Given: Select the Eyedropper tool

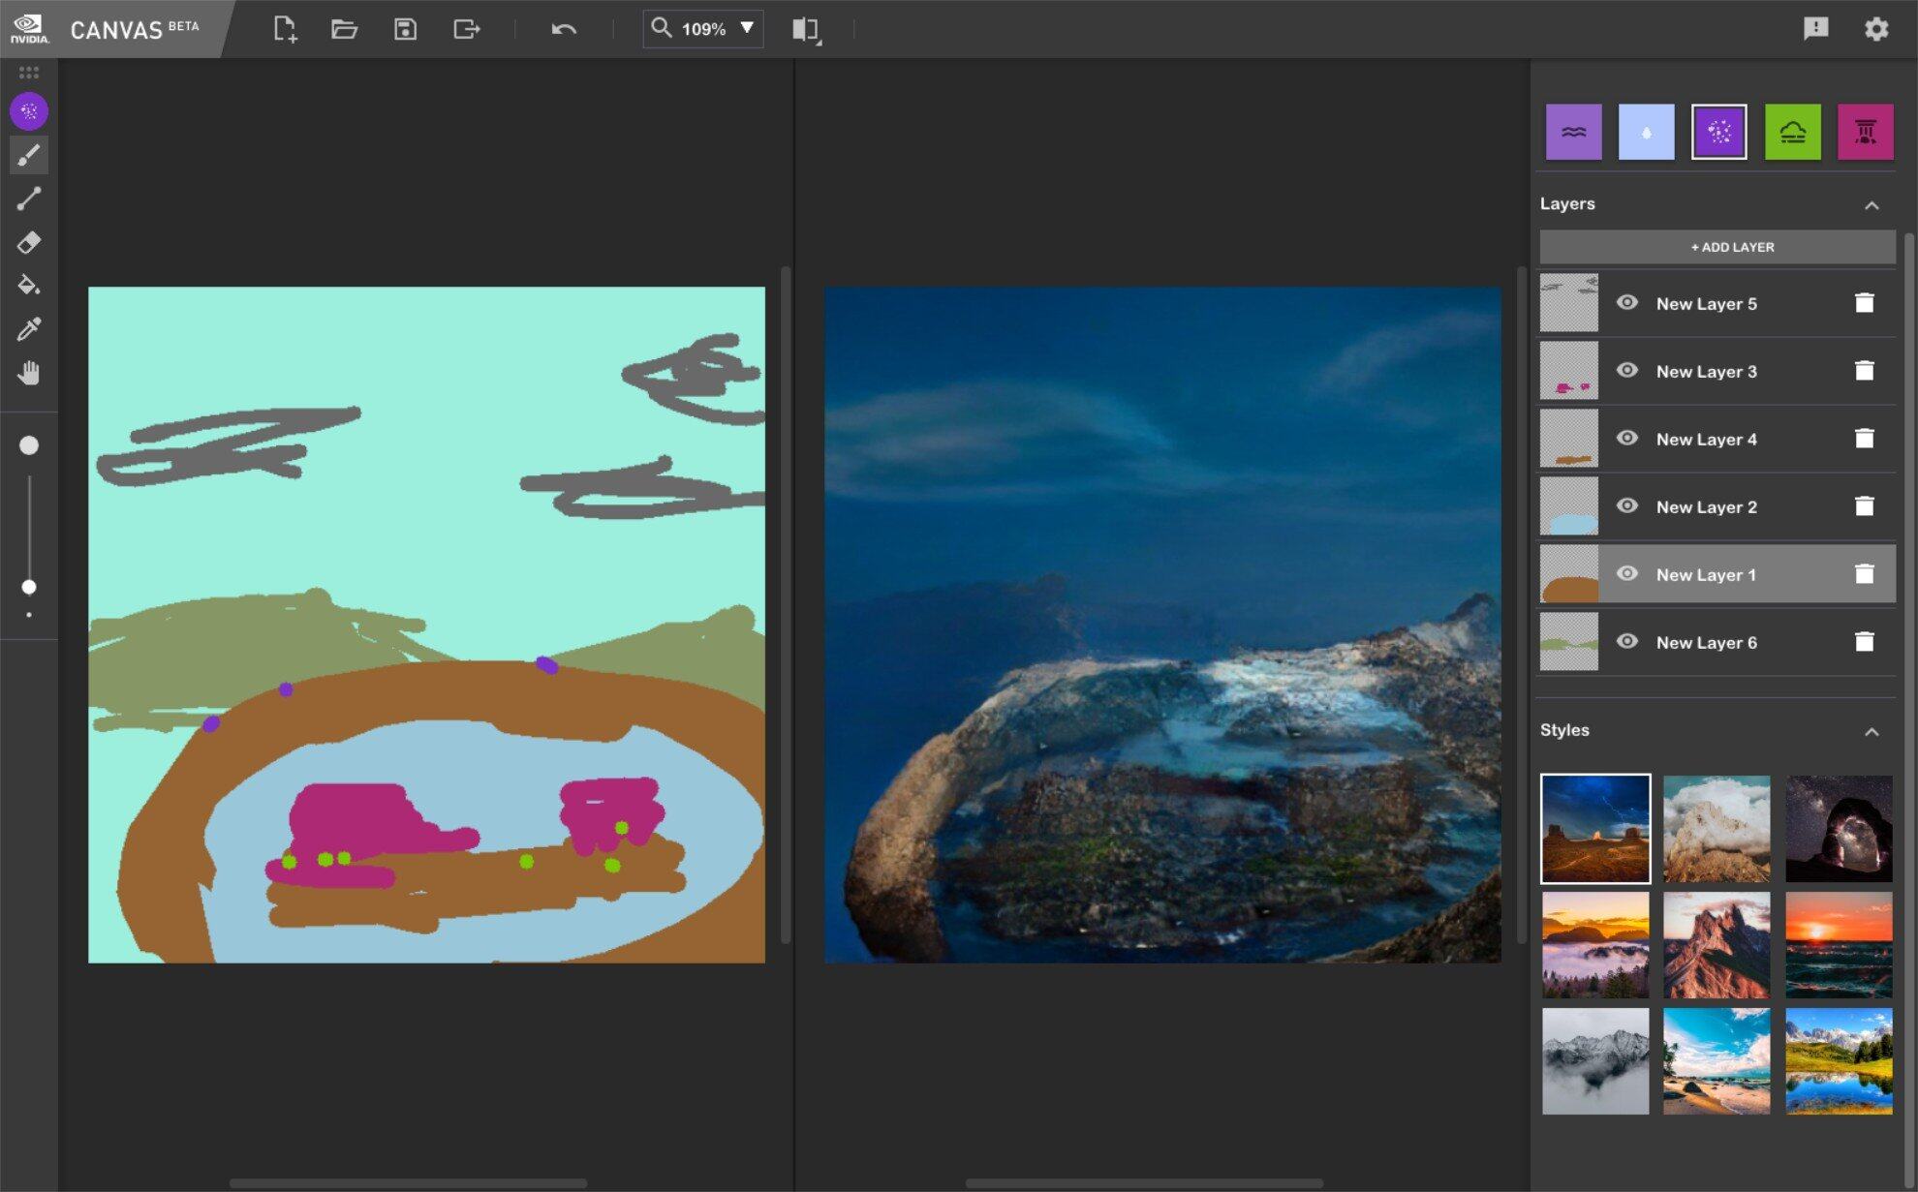Looking at the screenshot, I should 29,329.
